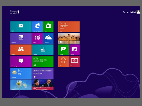142x106 pixels.
Task: Open the People tile
Action: coord(21,50)
